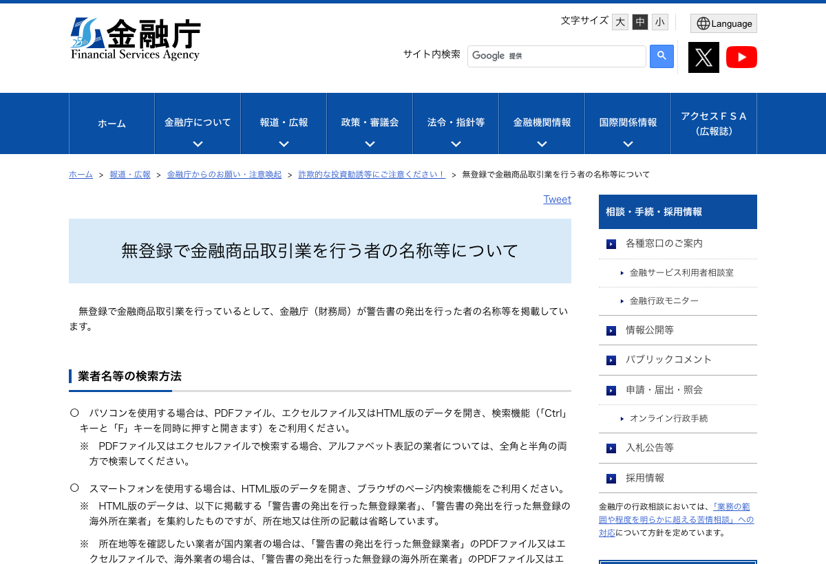Open 各種窓口のご案内 in the sidebar
The width and height of the screenshot is (826, 564).
(664, 243)
